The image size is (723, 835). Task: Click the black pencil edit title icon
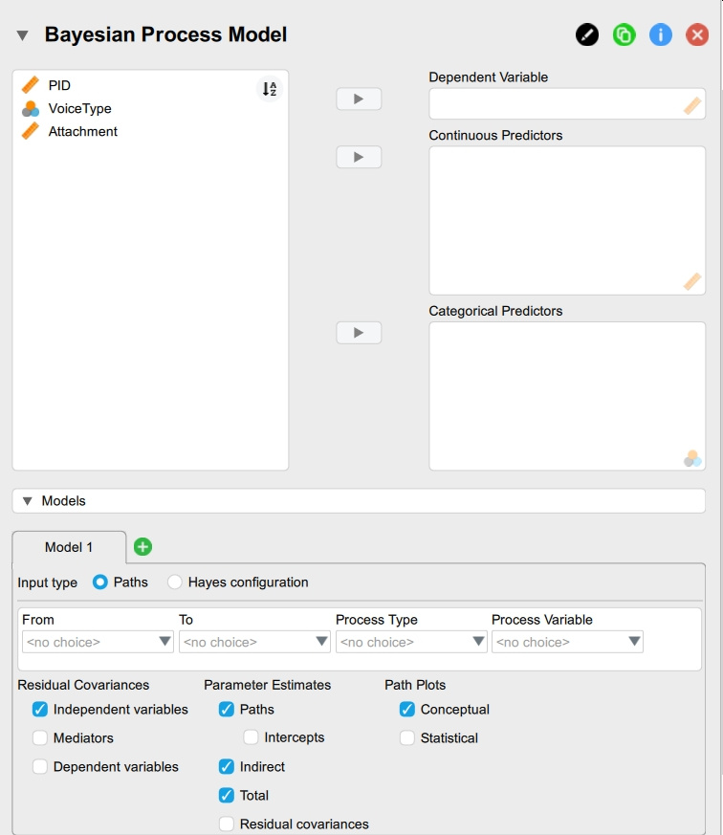coord(587,35)
